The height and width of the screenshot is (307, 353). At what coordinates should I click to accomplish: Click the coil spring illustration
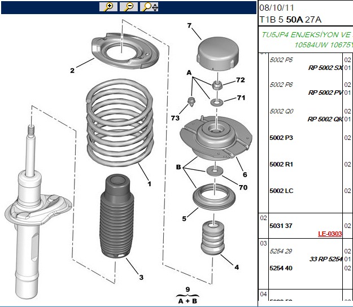(x=120, y=122)
